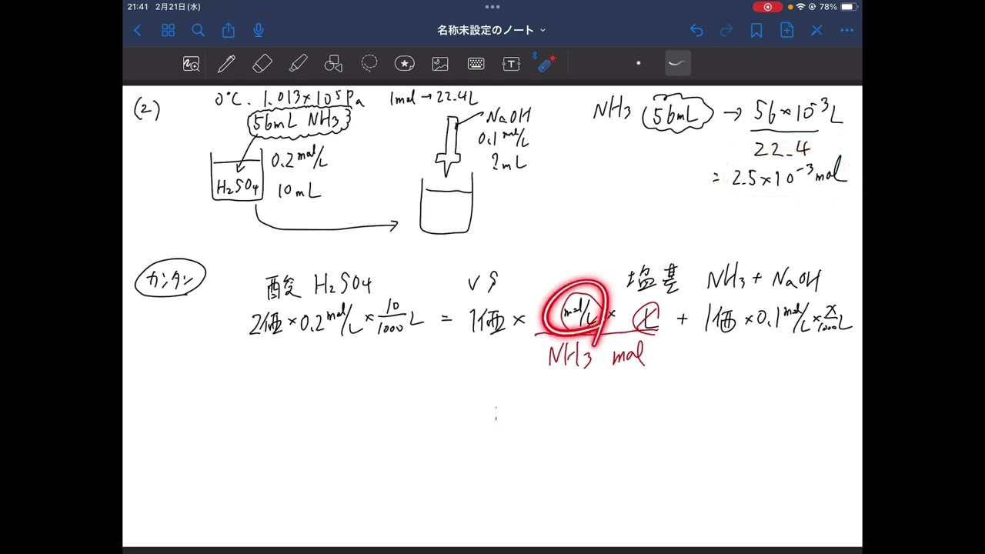Viewport: 985px width, 554px height.
Task: Bookmark the current page
Action: click(x=756, y=30)
